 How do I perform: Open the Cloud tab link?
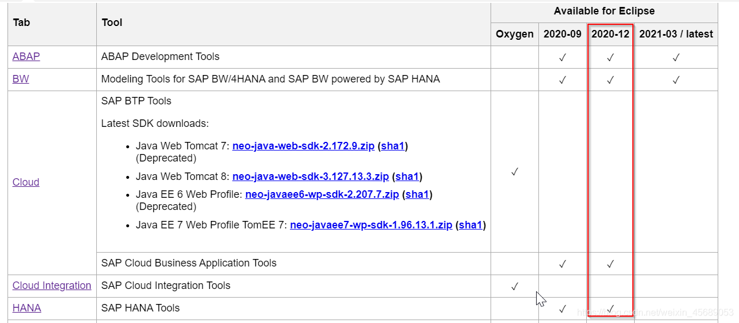pyautogui.click(x=26, y=182)
